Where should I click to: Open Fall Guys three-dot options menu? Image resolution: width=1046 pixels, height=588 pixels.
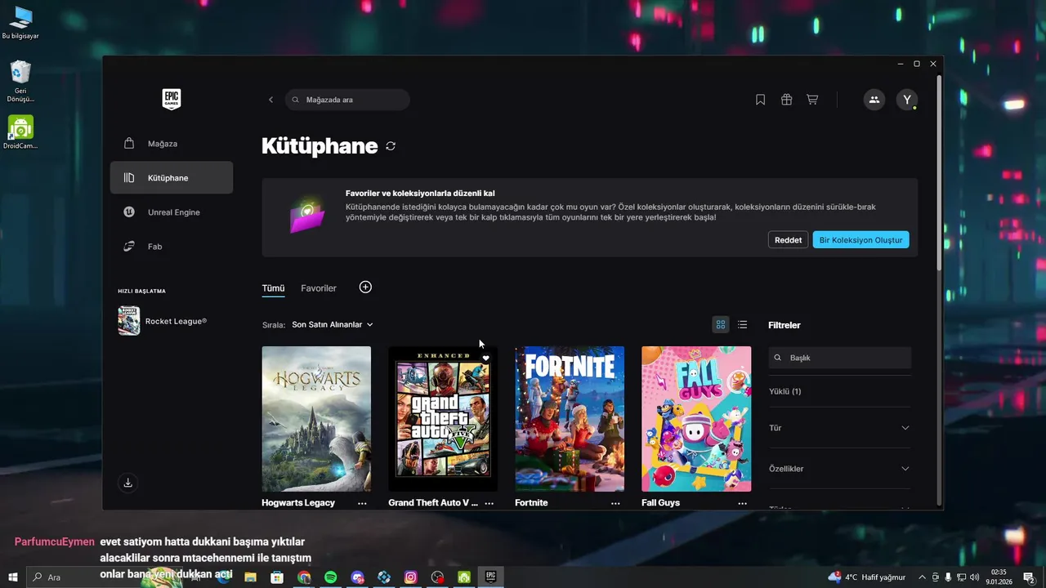[x=742, y=503]
